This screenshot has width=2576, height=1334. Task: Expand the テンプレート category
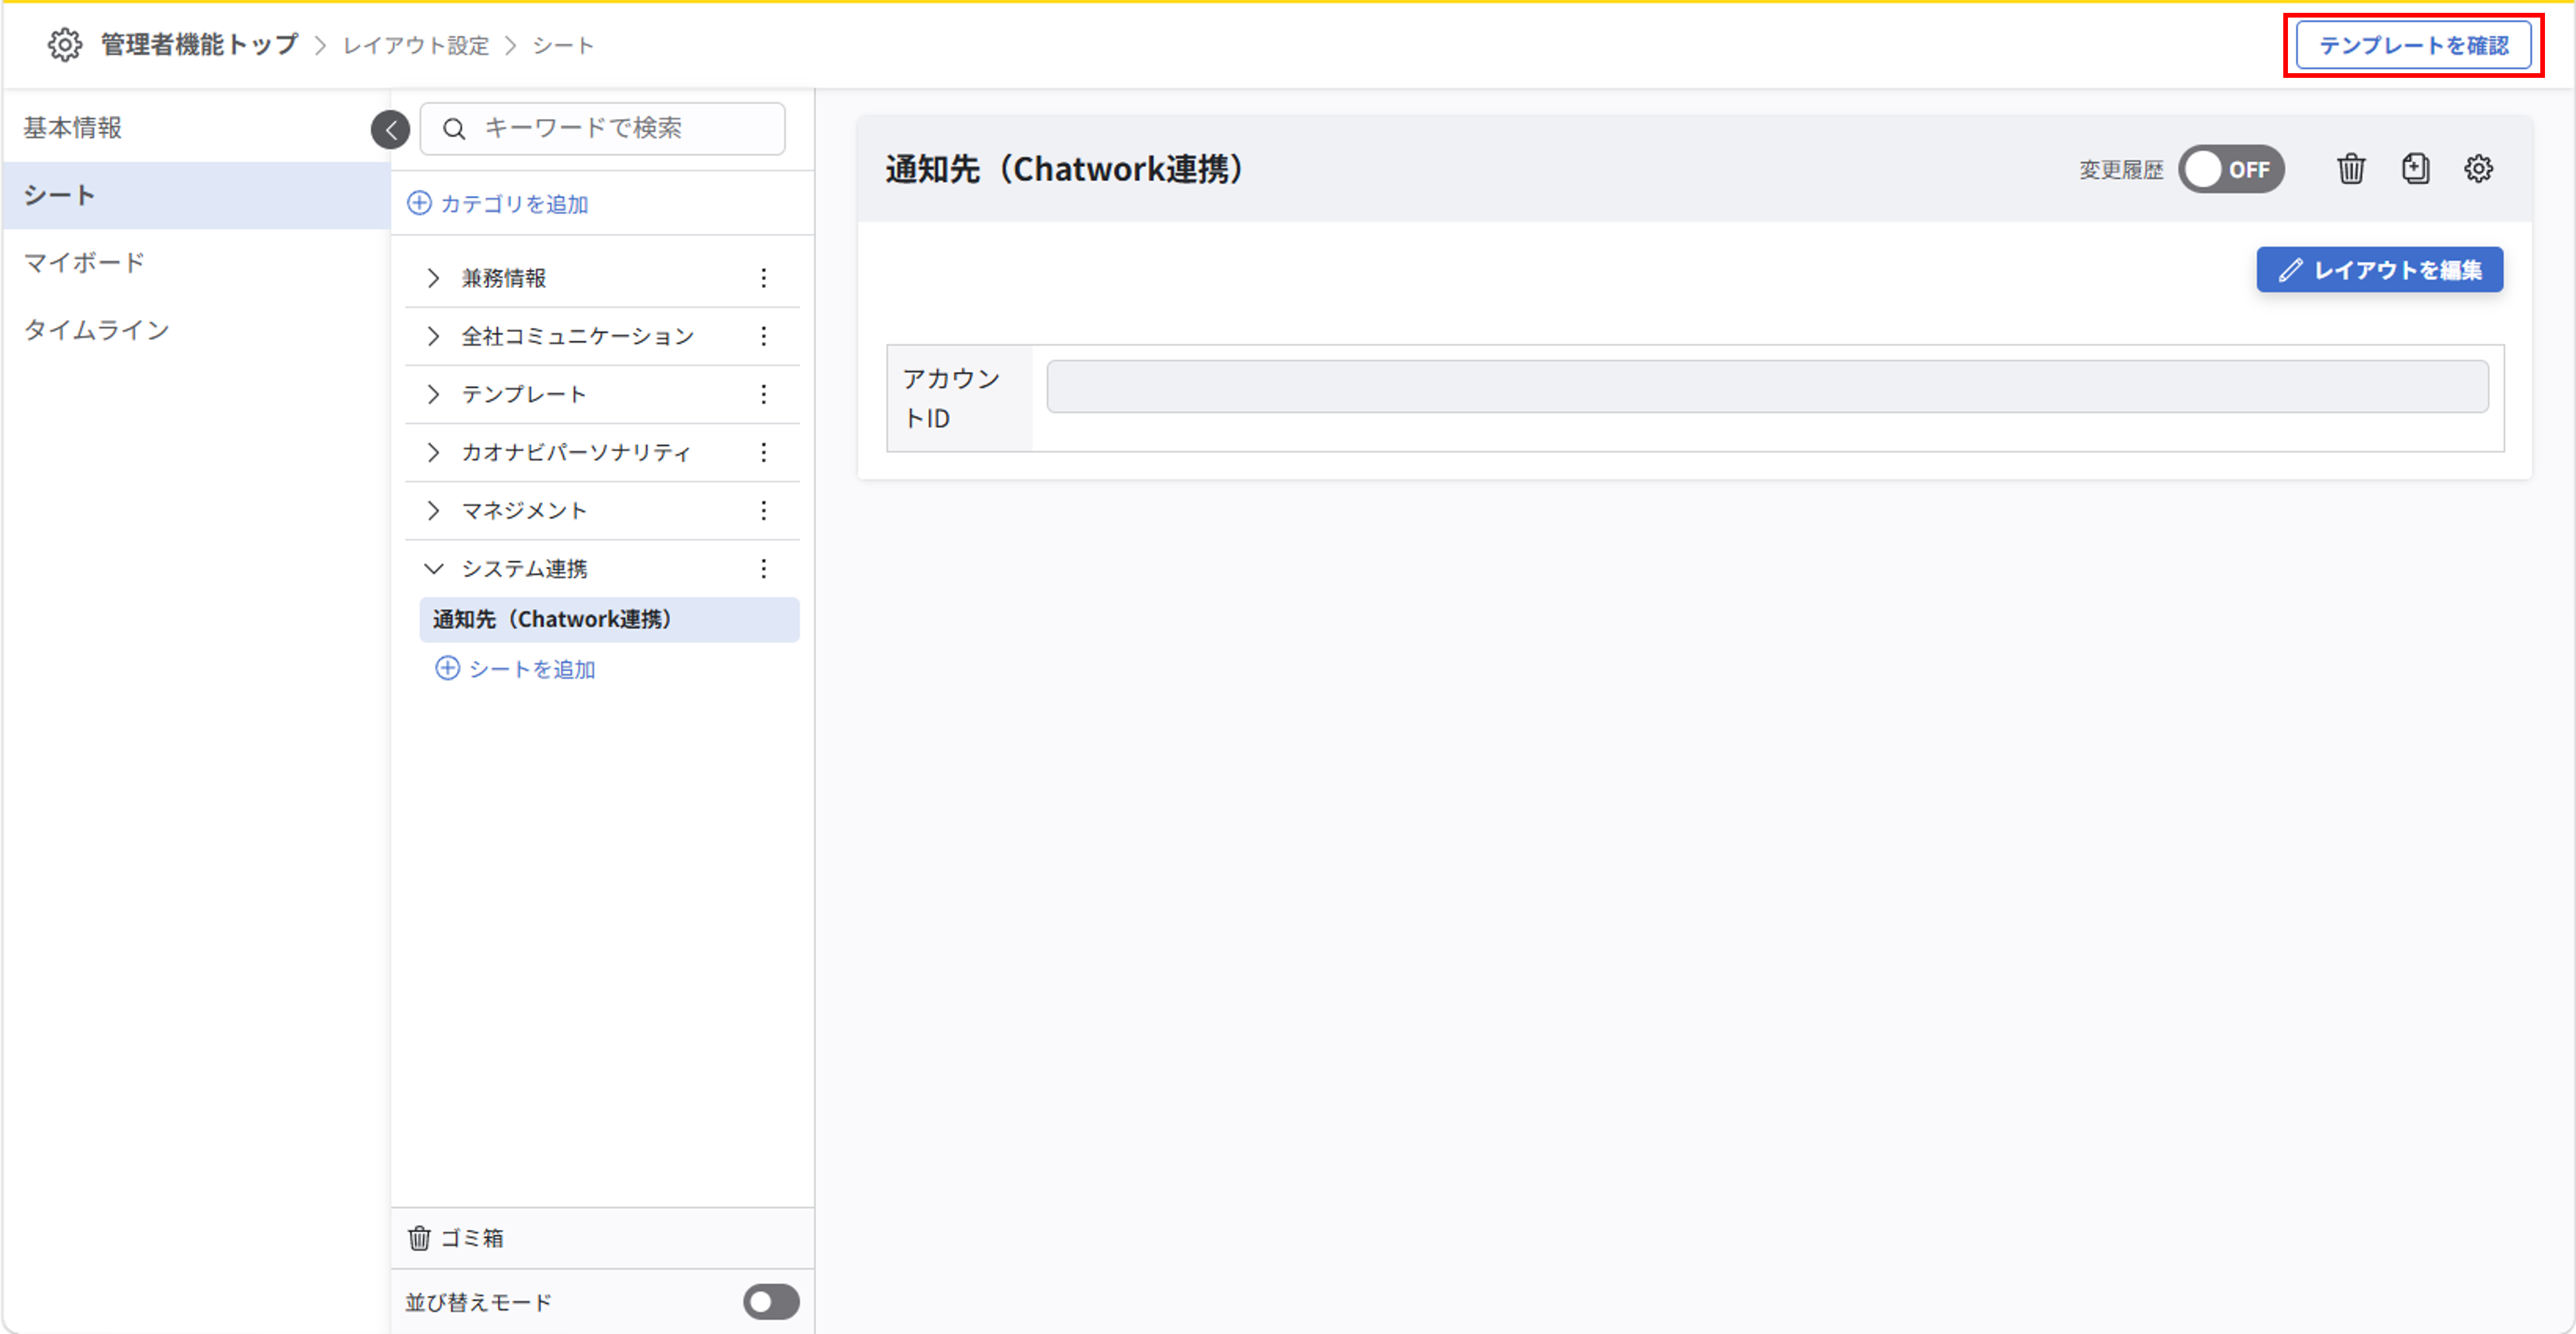point(433,394)
